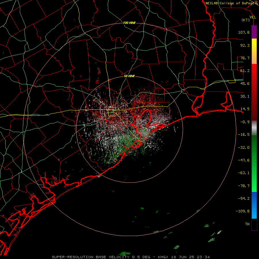Click the 14.5 scale value
The height and width of the screenshot is (259, 259).
[245, 109]
